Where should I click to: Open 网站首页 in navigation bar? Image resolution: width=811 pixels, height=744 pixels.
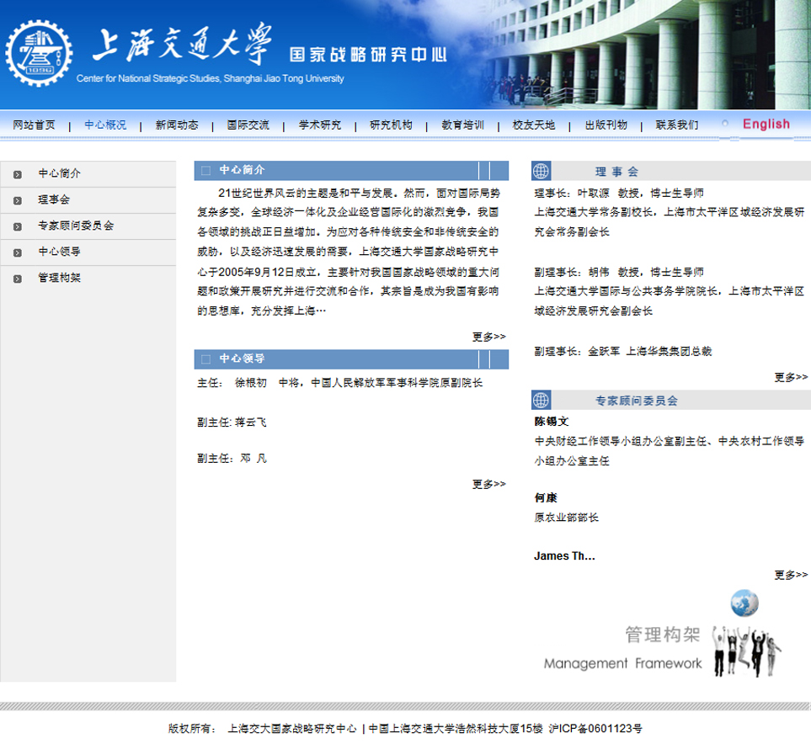[34, 125]
